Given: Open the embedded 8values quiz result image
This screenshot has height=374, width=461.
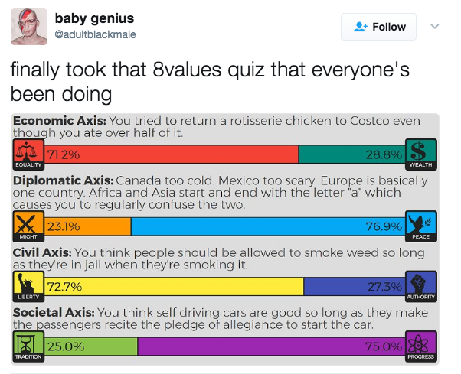Looking at the screenshot, I should point(225,239).
